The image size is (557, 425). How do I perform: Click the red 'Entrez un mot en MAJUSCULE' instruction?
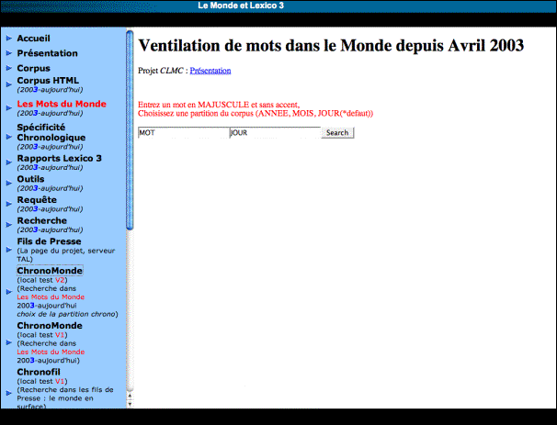219,105
